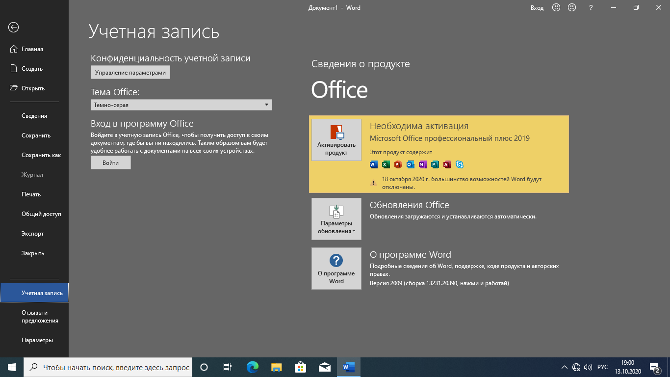Click the folder icon next to Открыть

[14, 88]
